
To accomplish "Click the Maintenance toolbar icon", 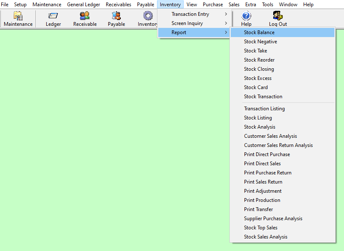I will click(18, 19).
